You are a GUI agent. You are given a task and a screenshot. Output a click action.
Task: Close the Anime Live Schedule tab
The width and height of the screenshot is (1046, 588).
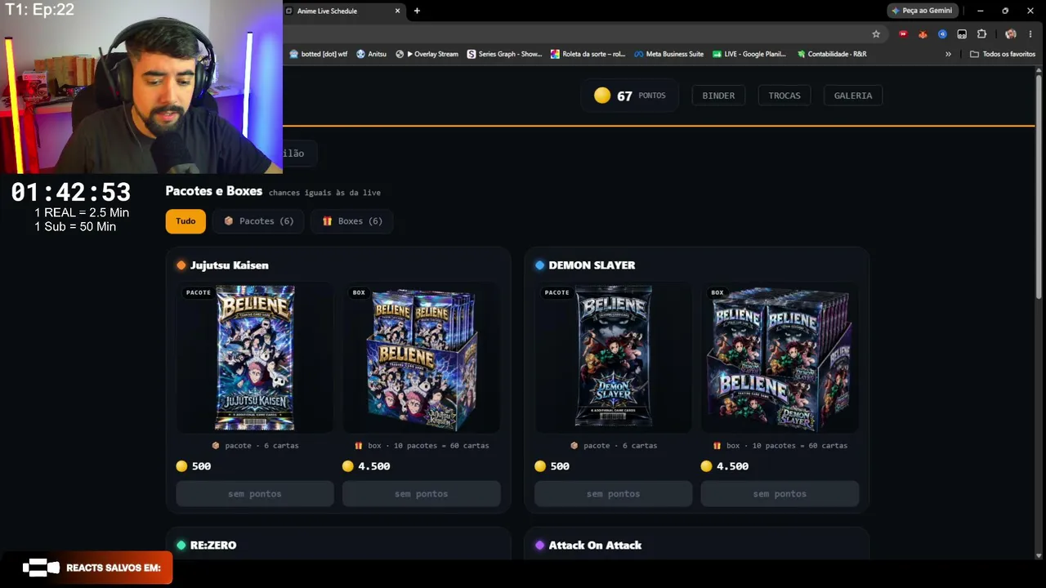coord(398,11)
